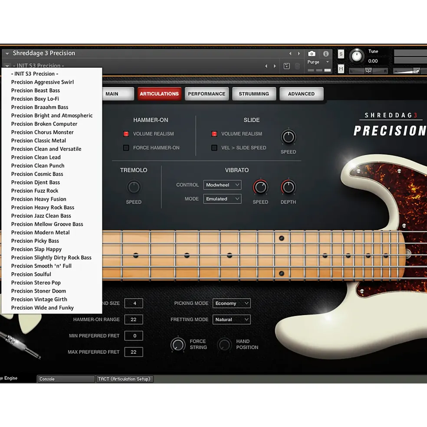Click the instrument info icon
Screen dimensions: 427x427
coord(326,54)
